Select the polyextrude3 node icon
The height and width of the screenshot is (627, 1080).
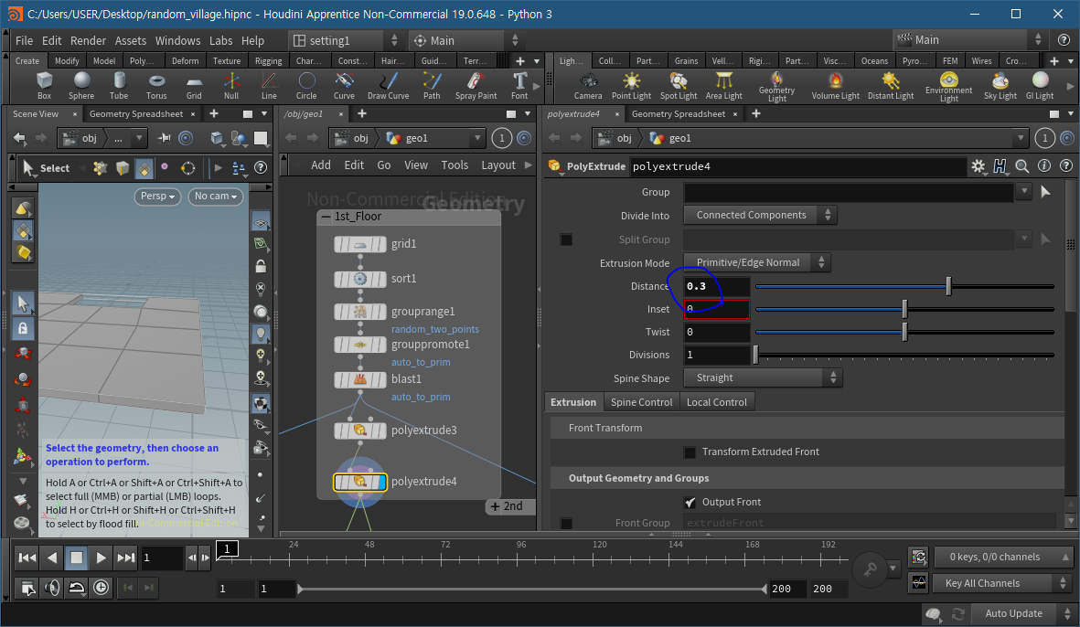[360, 430]
